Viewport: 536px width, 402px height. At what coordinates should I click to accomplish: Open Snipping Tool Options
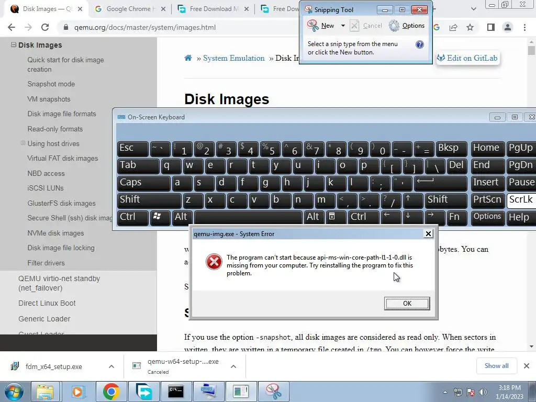click(407, 26)
